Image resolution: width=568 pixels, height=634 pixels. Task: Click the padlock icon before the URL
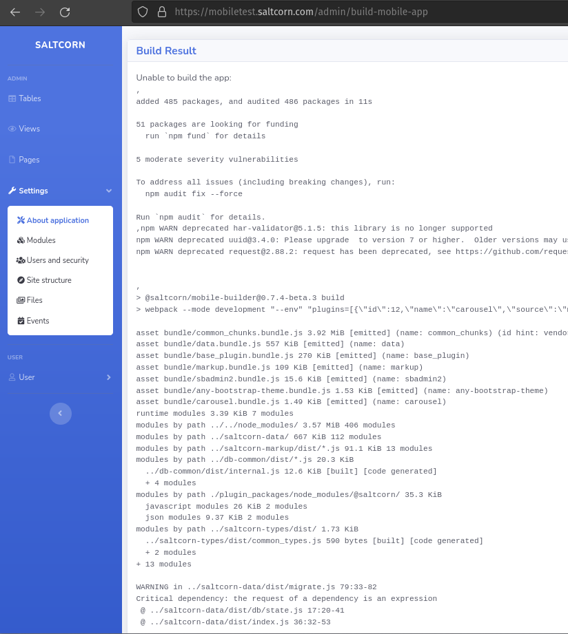(161, 12)
